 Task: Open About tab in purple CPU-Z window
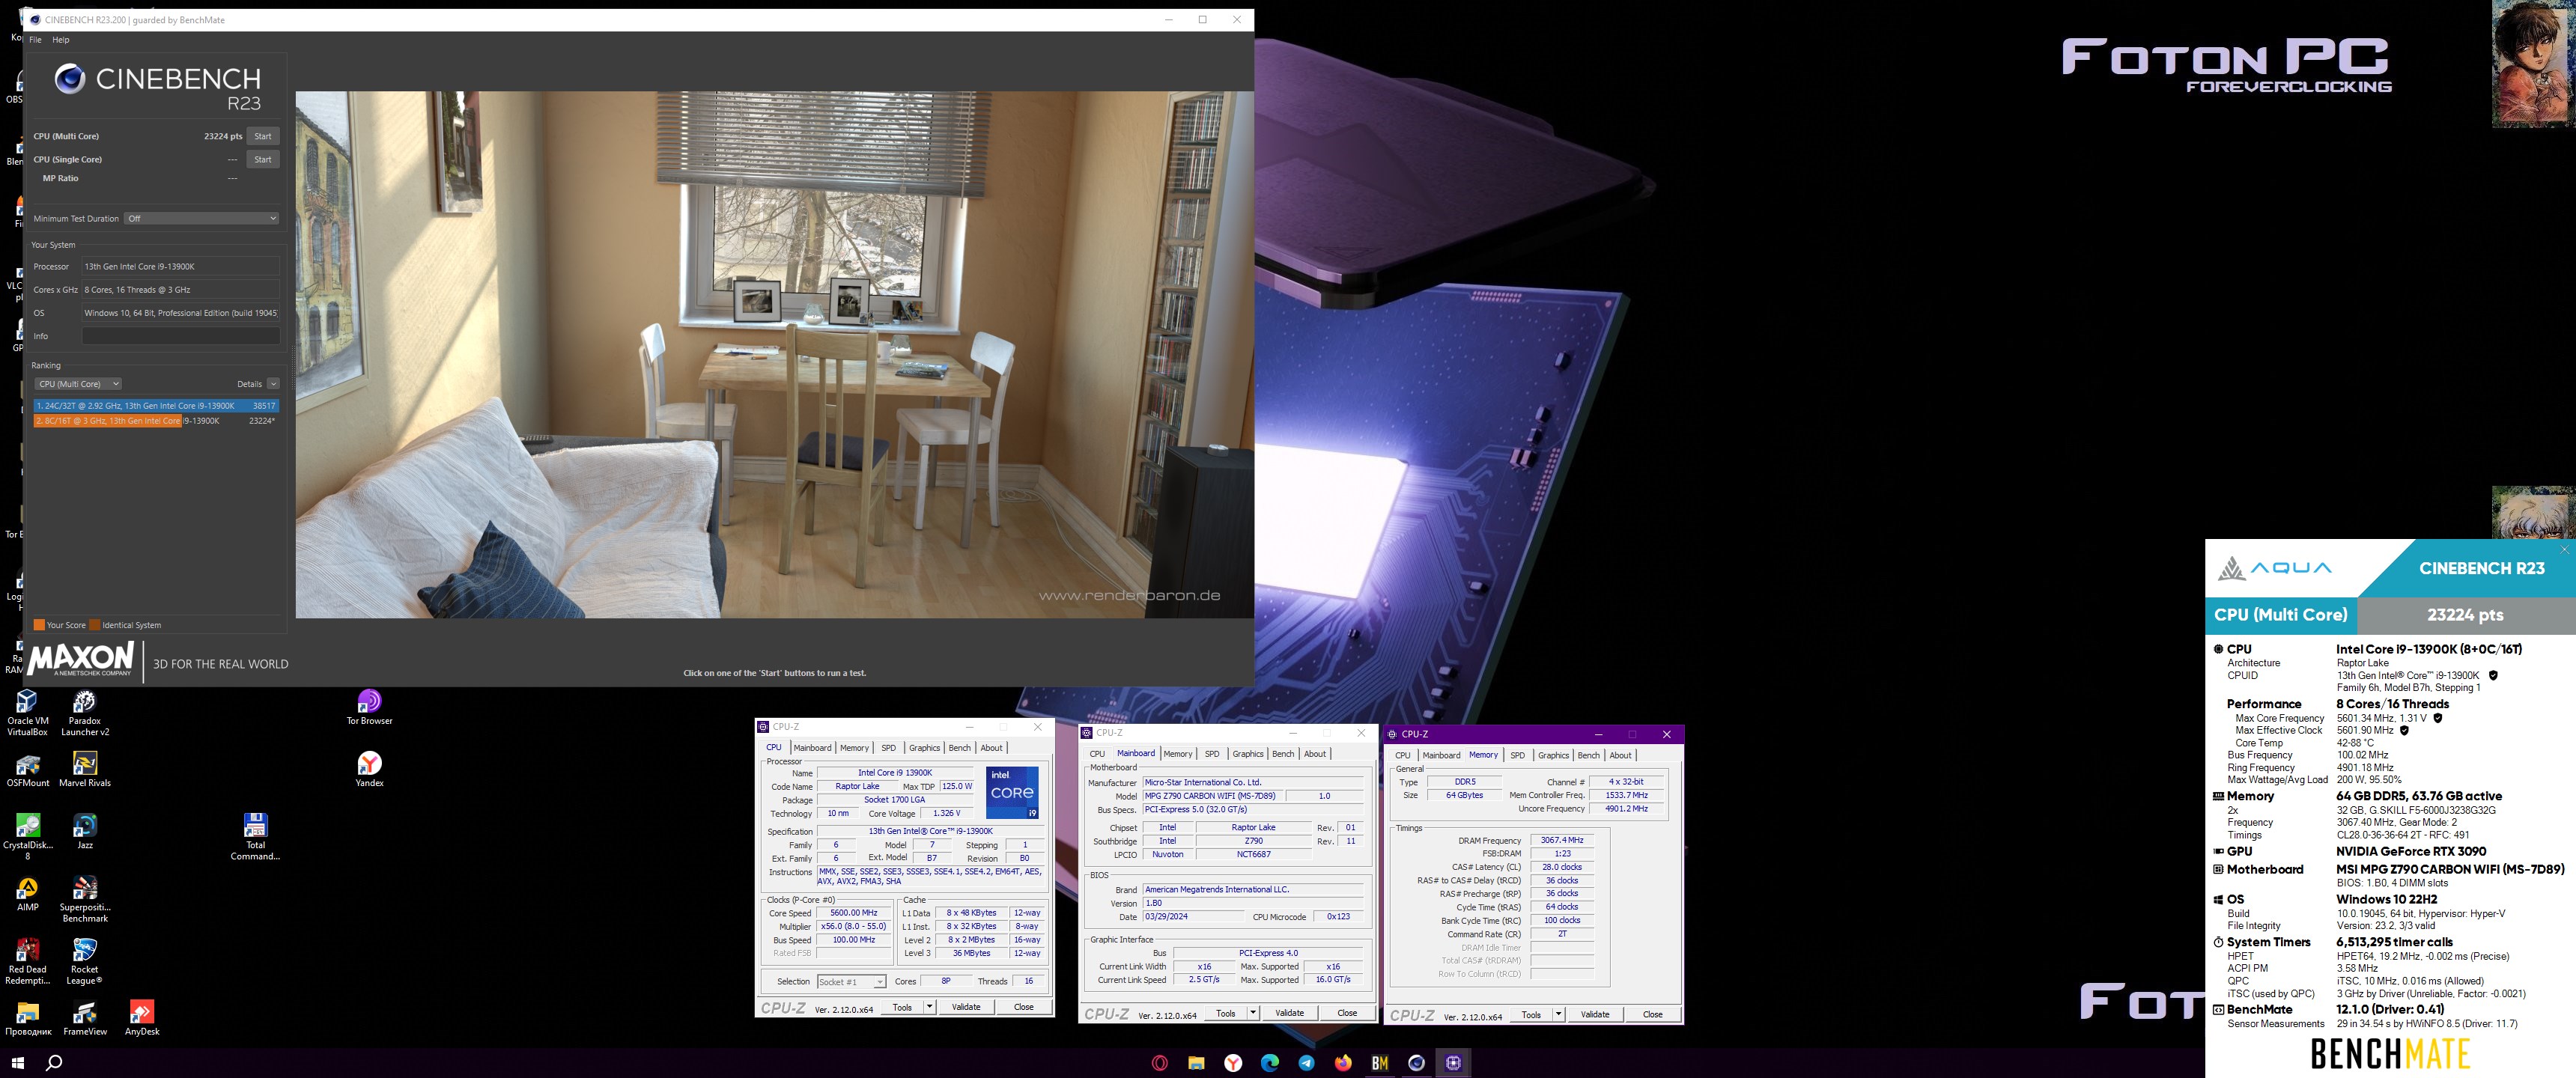pos(1620,756)
